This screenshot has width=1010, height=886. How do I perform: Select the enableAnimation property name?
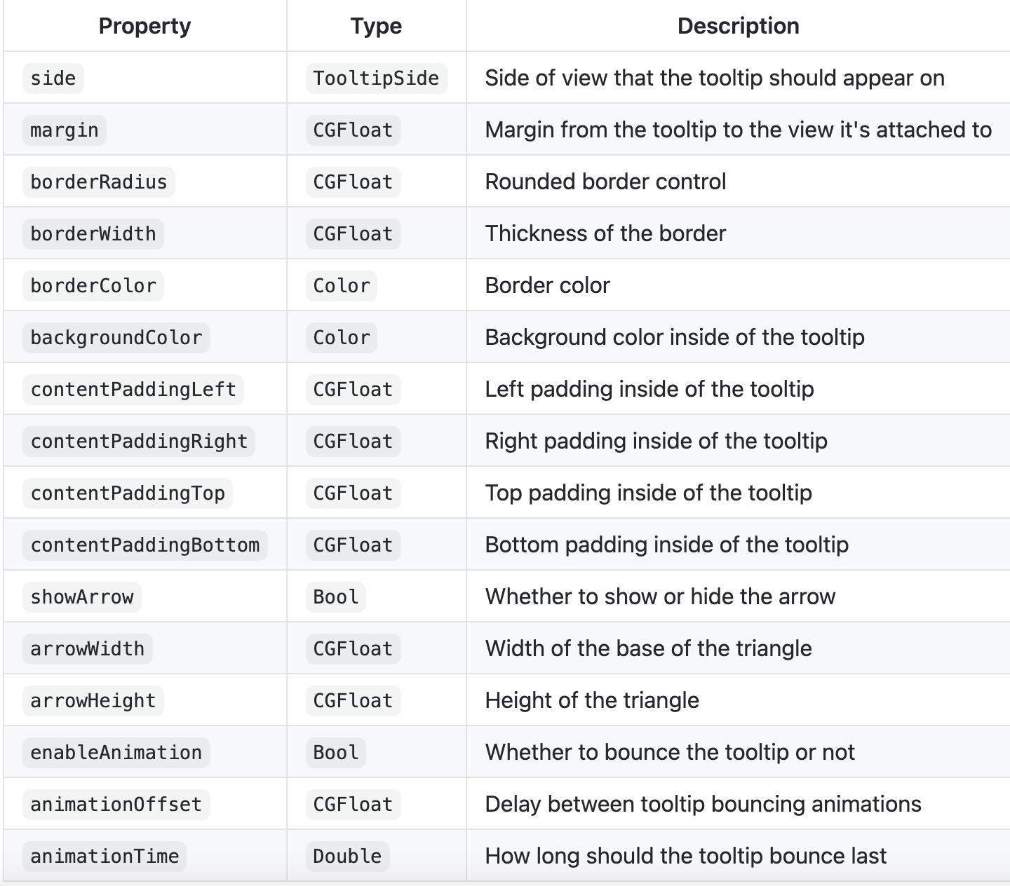point(116,752)
